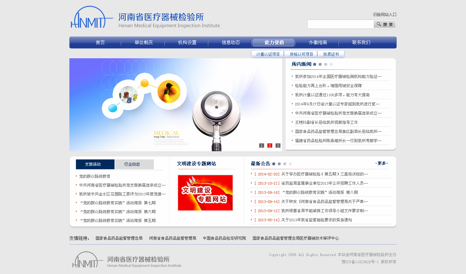The height and width of the screenshot is (274, 466).
Task: Click the 文明建设专题网站 red banner image
Action: click(x=205, y=193)
